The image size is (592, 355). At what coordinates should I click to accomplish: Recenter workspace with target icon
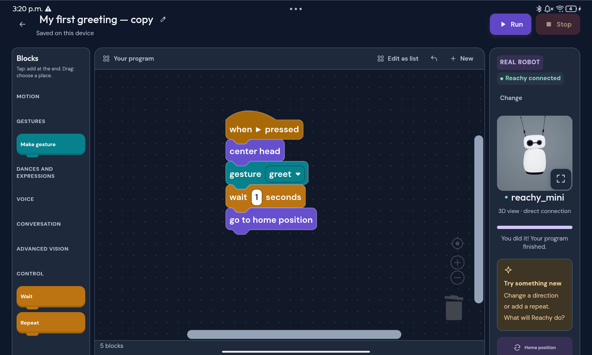coord(457,243)
